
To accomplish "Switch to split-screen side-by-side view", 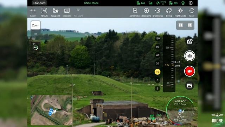I will pos(180,25).
